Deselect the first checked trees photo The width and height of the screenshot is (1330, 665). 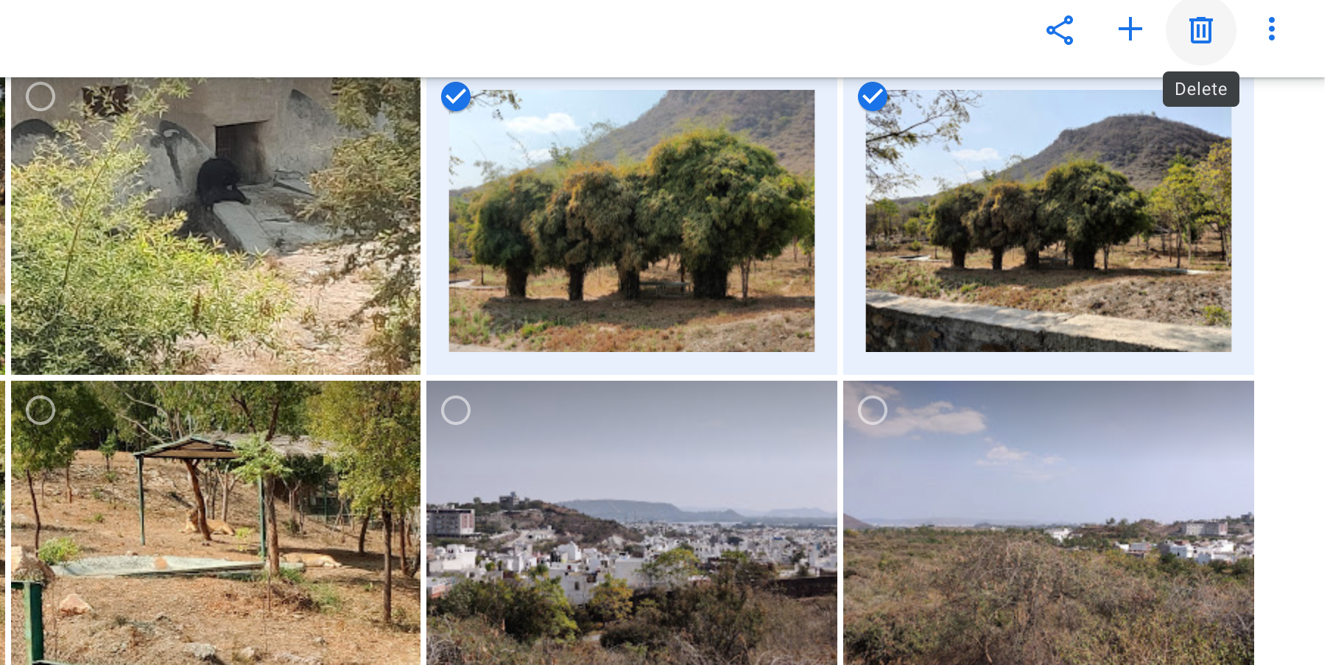tap(456, 96)
